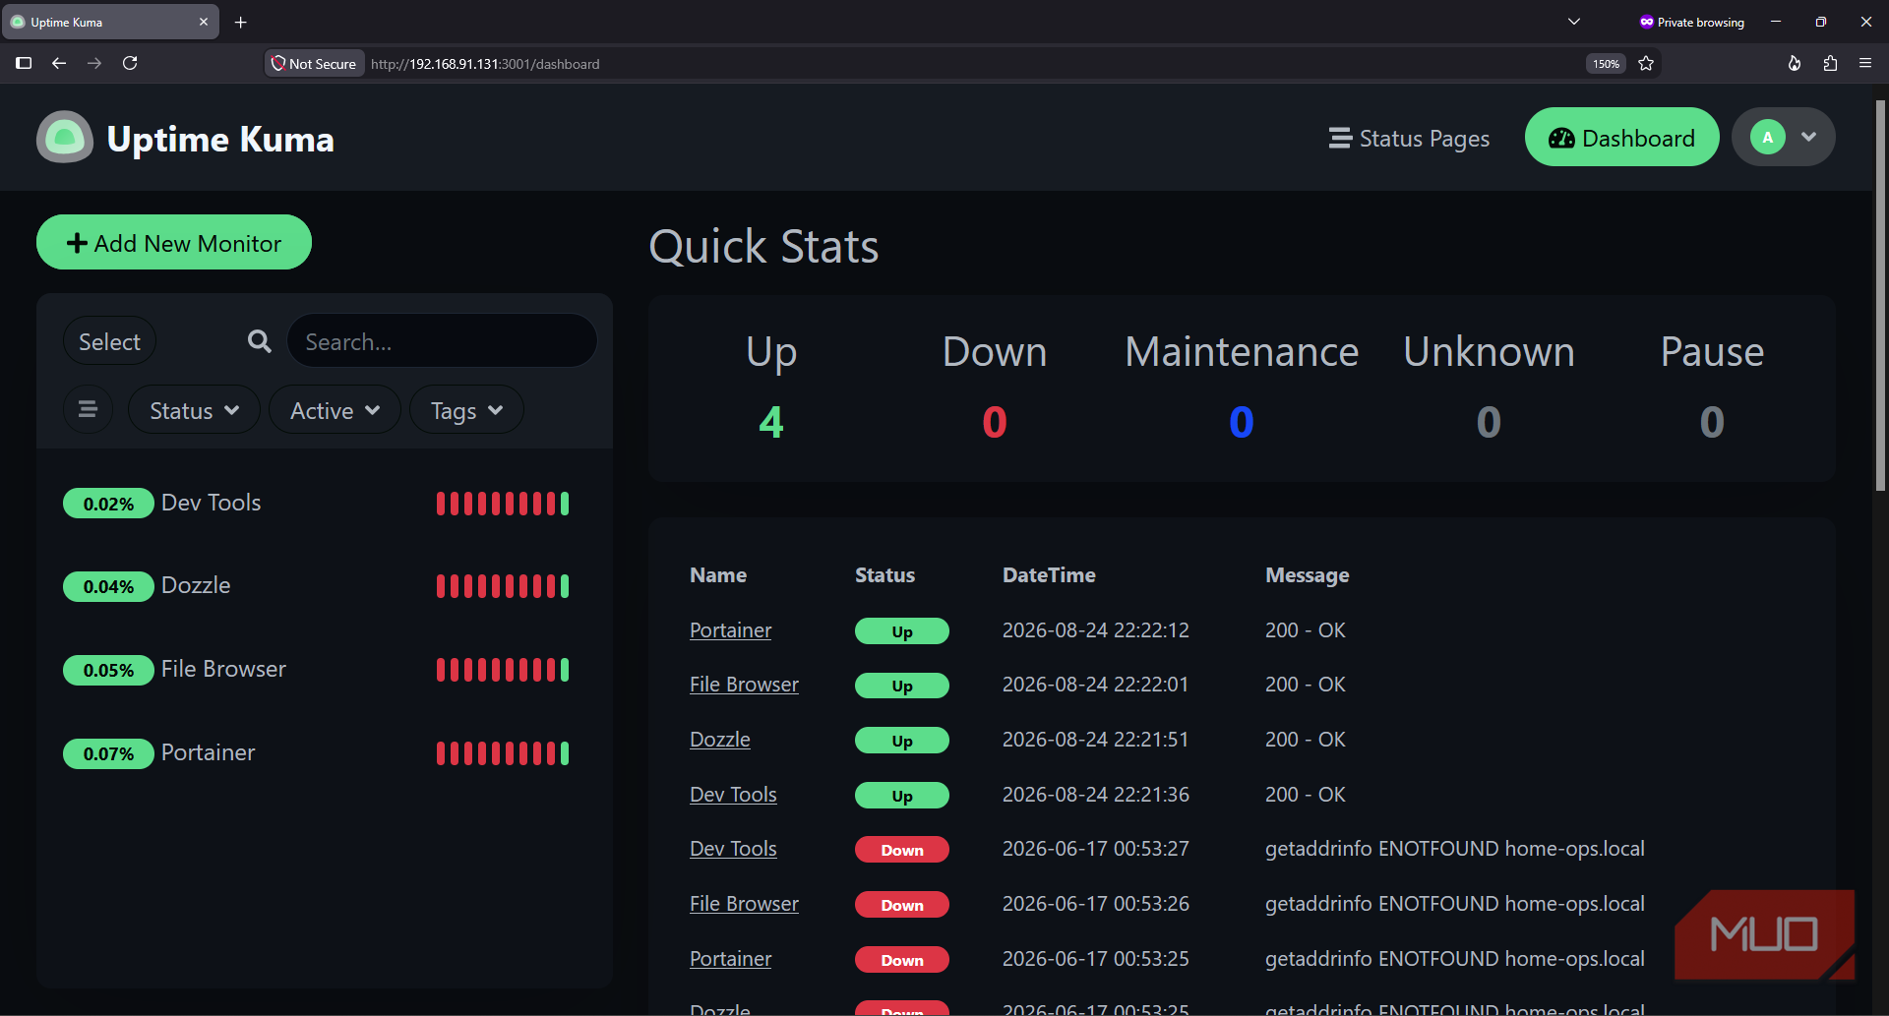Open Portainer link in the Up row
1889x1016 pixels.
point(730,630)
